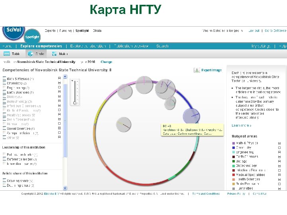The image size is (287, 215).
Task: Collapse Chemistry row in left list
Action: point(59,83)
